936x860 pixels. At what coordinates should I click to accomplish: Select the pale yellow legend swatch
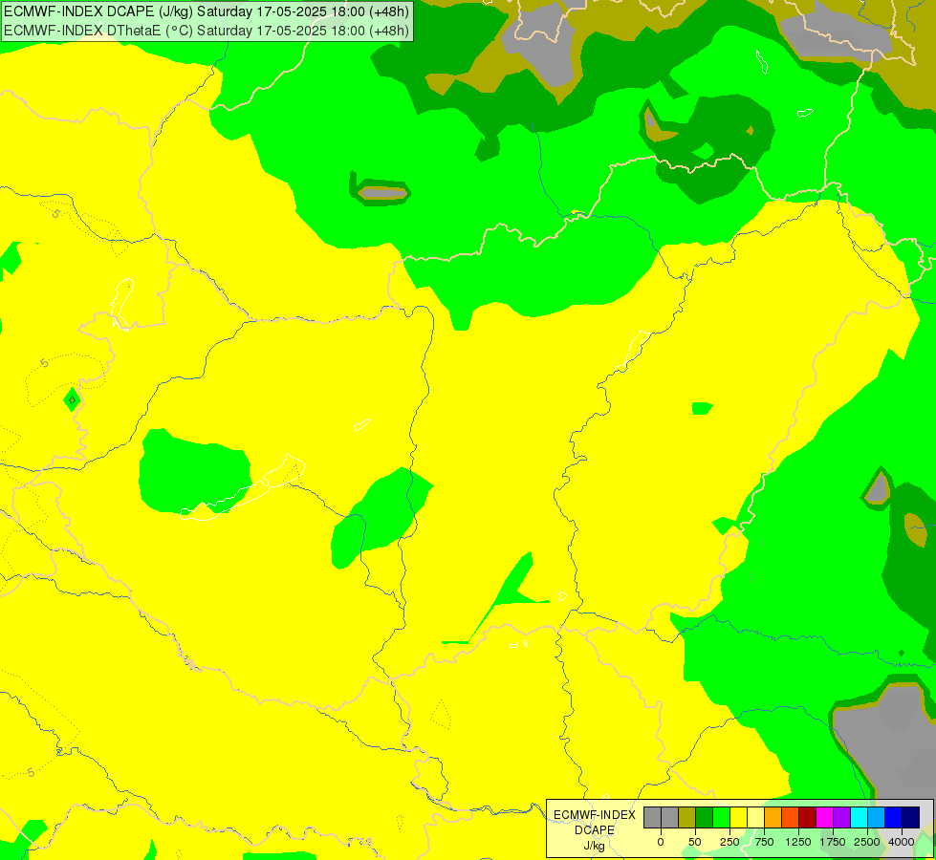[755, 817]
